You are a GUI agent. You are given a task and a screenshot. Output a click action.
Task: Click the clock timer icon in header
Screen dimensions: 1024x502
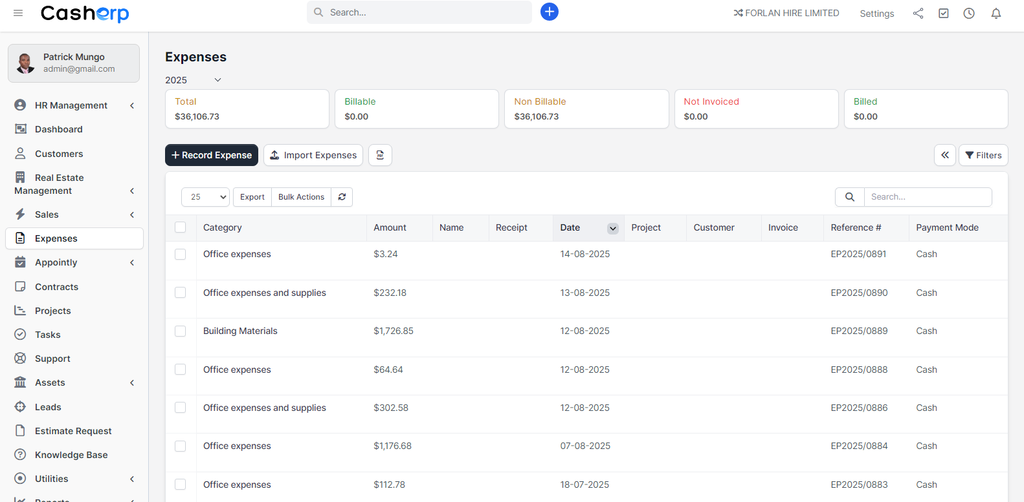[x=968, y=14]
